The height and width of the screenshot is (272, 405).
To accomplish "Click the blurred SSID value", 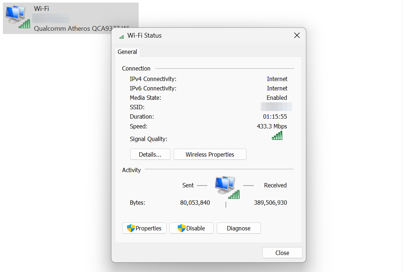I will (276, 107).
